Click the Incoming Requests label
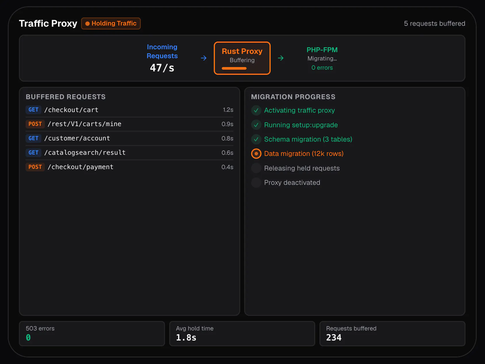 [162, 51]
